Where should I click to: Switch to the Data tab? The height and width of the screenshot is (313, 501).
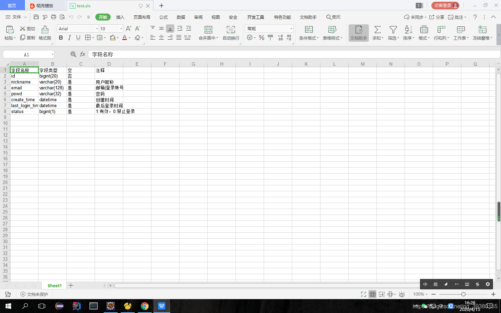pyautogui.click(x=181, y=17)
